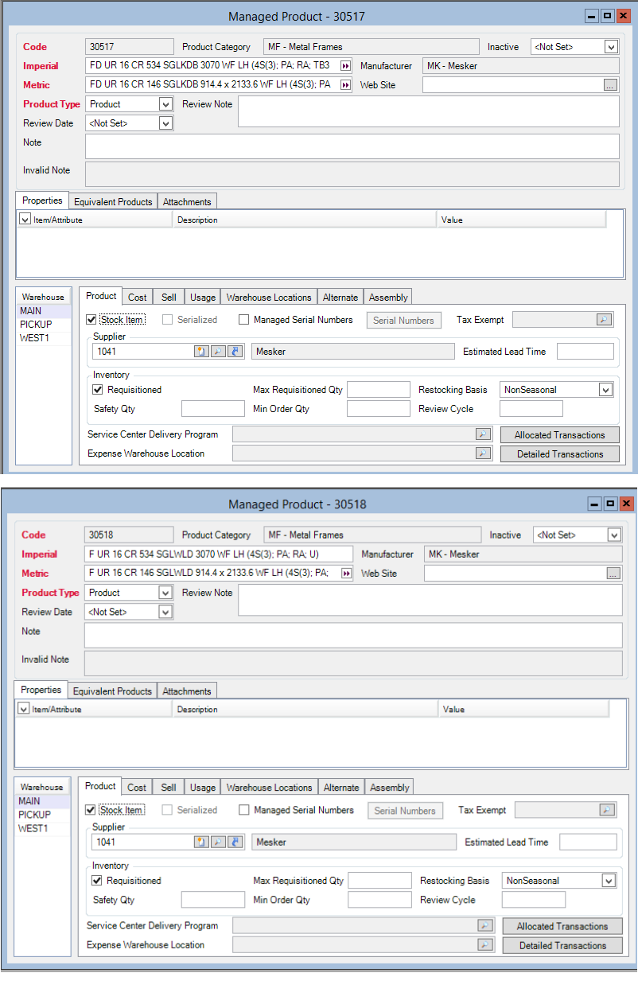The image size is (638, 1008).
Task: Enable Managed Serial Numbers in window 30518
Action: pos(244,811)
